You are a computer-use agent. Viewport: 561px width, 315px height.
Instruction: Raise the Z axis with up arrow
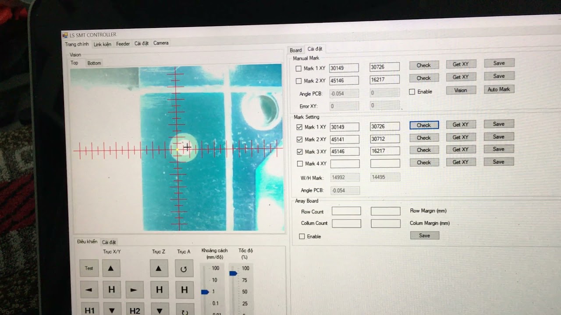click(159, 268)
